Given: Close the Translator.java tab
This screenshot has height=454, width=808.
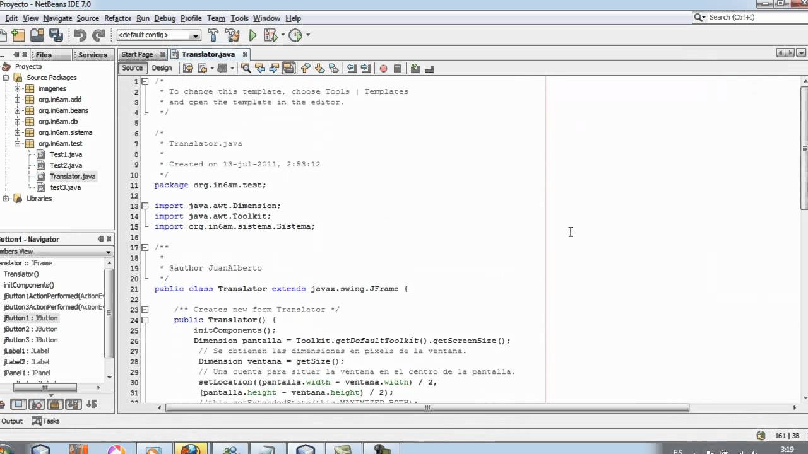Looking at the screenshot, I should point(245,55).
